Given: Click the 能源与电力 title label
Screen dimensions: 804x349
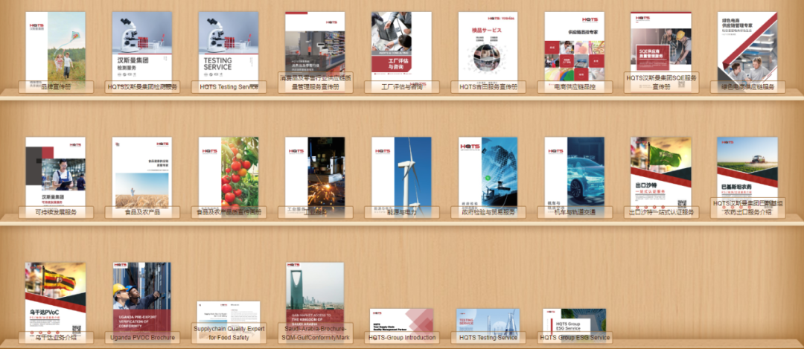Looking at the screenshot, I should click(402, 212).
